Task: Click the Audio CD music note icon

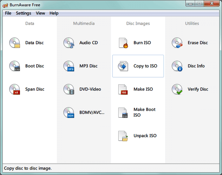Action: click(x=69, y=43)
